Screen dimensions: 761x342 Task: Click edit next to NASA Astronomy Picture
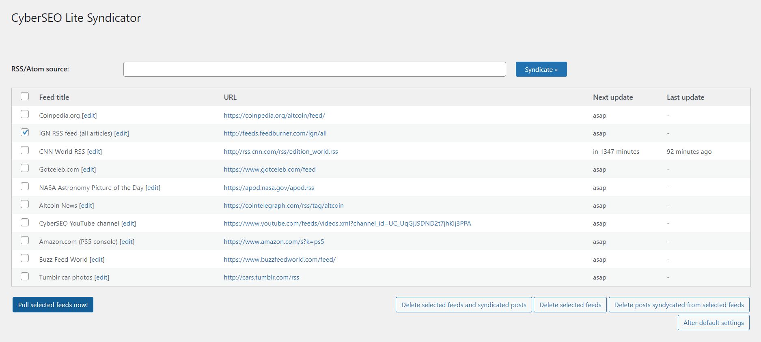tap(153, 187)
